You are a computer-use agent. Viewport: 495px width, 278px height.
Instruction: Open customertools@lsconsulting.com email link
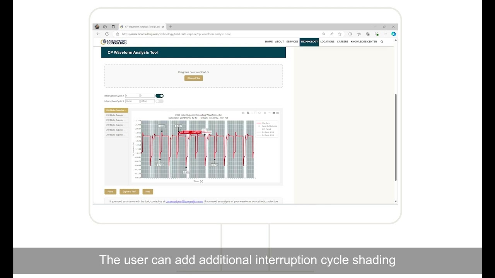coord(184,202)
